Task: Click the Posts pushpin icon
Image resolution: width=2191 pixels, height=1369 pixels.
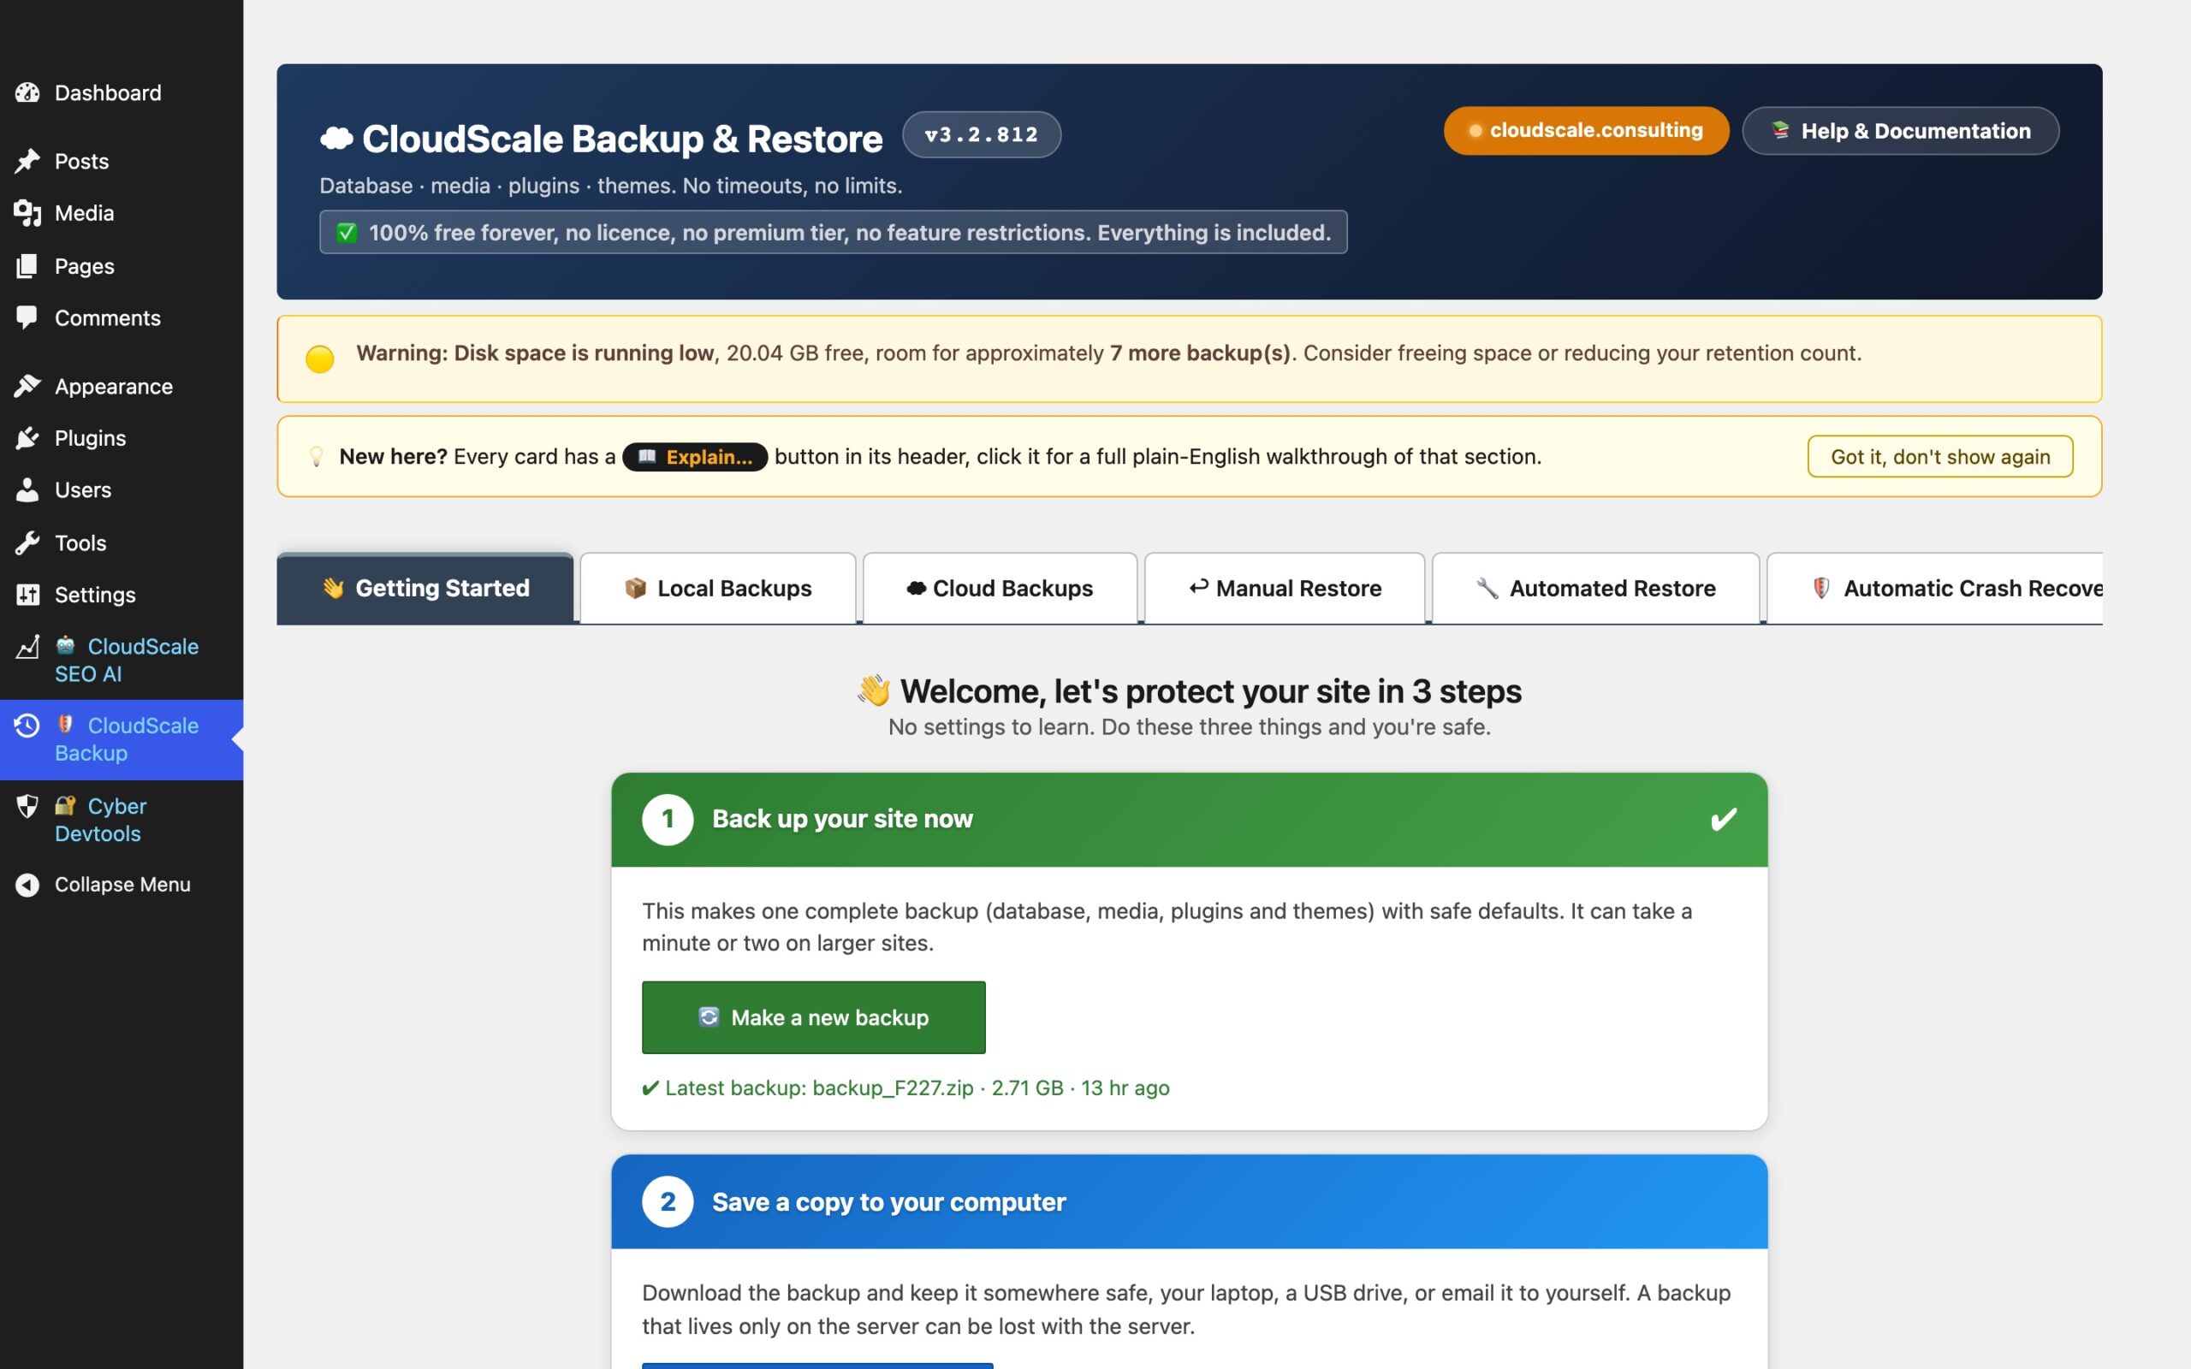Action: (27, 161)
